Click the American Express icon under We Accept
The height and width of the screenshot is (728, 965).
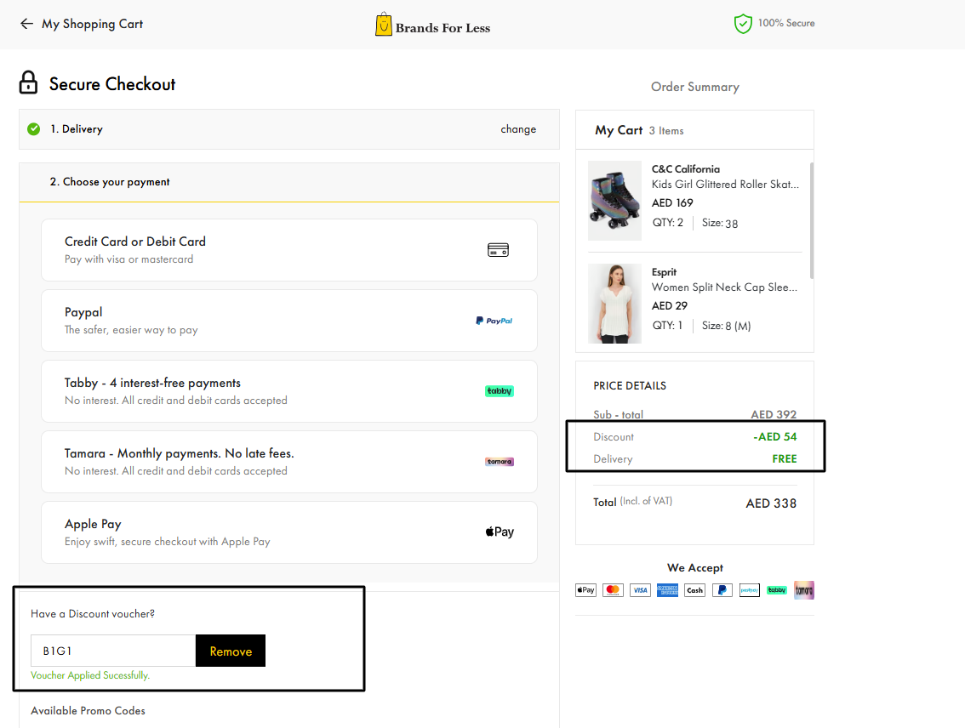coord(667,590)
